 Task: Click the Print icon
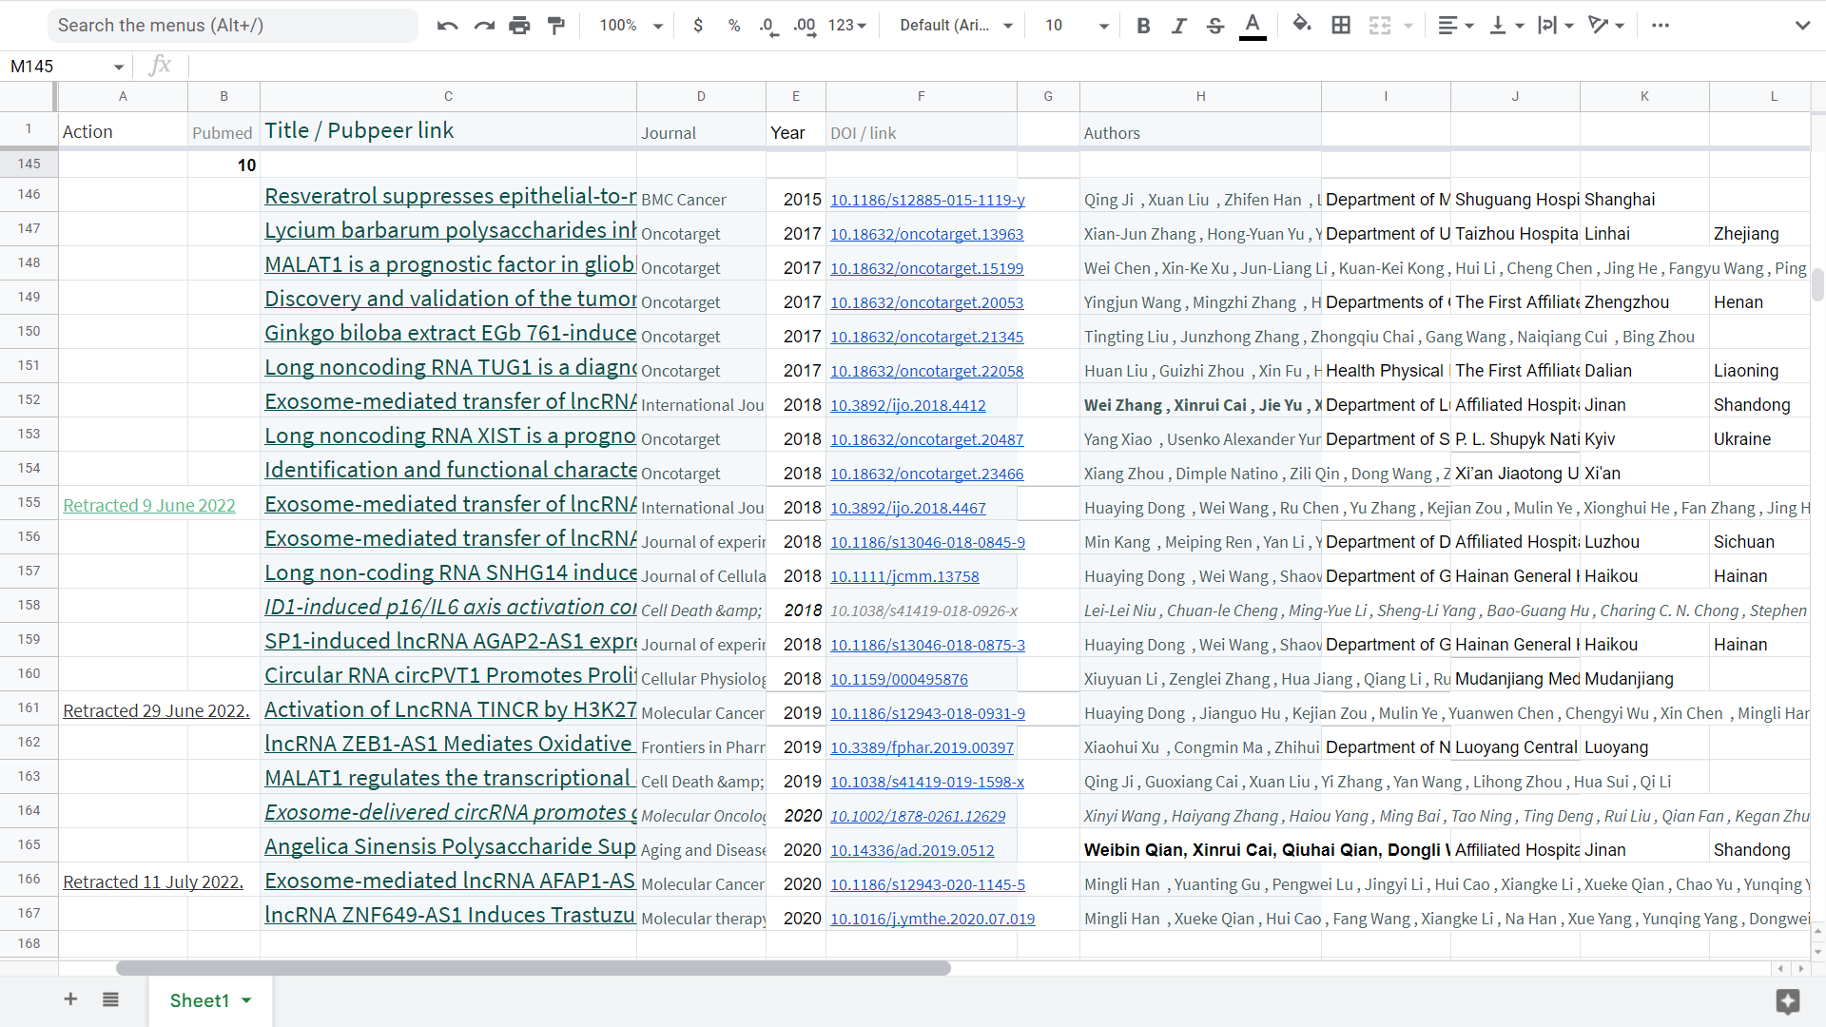pos(519,26)
